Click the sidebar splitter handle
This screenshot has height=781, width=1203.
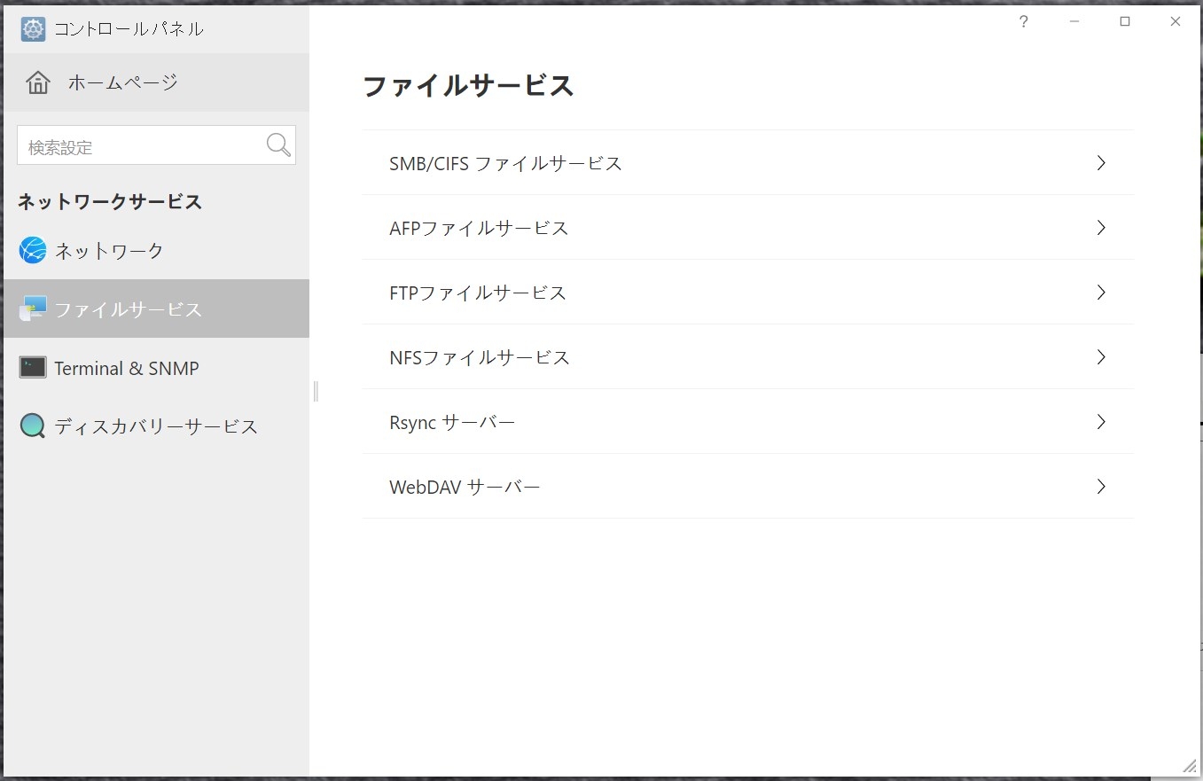coord(316,391)
